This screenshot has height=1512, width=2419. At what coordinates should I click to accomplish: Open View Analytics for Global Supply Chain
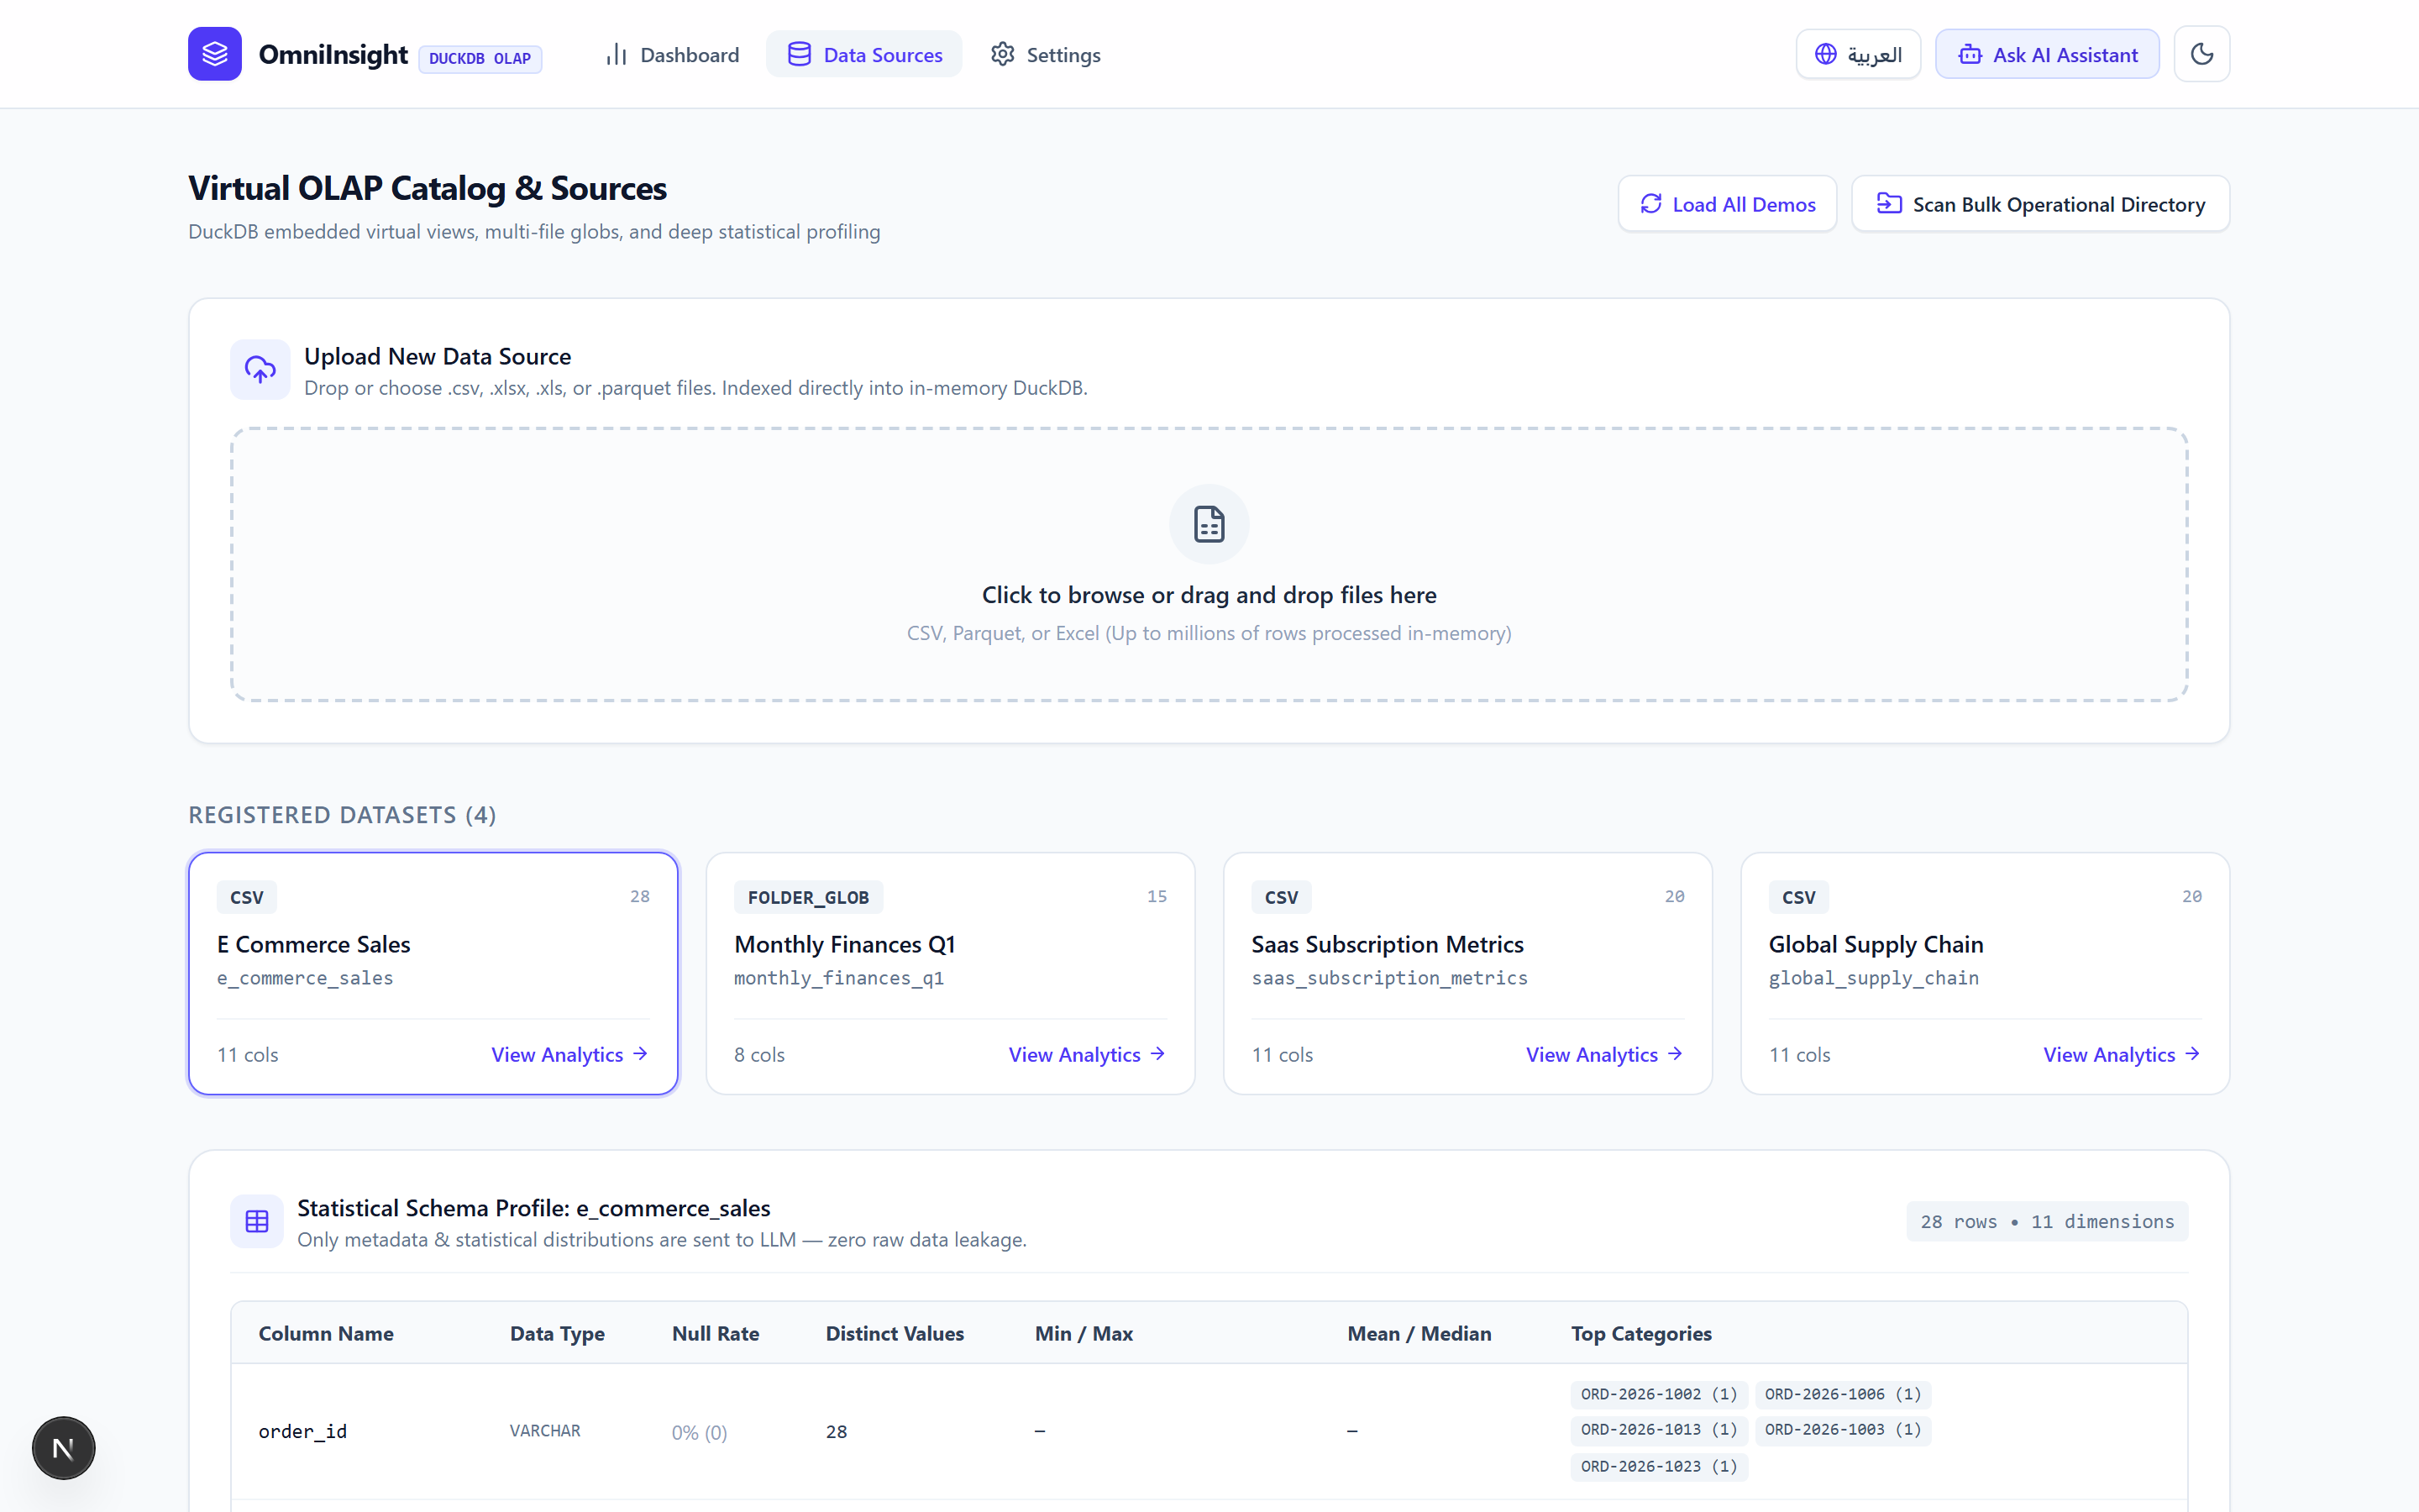[x=2123, y=1054]
